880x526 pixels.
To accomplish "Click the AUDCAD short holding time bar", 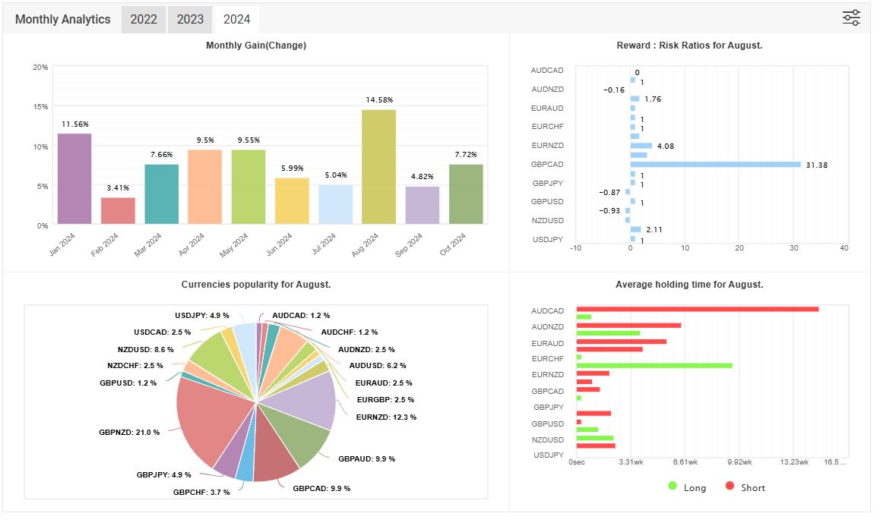I will [697, 309].
